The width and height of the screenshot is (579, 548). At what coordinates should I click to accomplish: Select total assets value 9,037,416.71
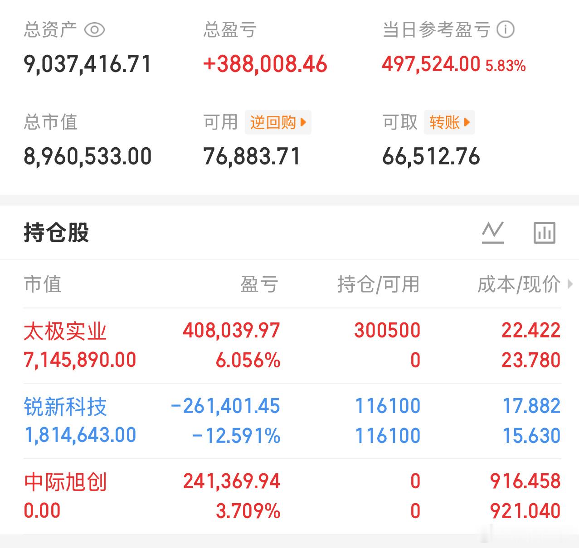(87, 64)
